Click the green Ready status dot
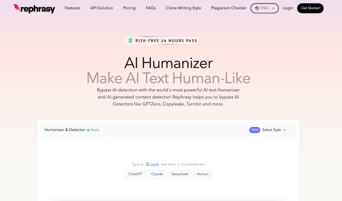This screenshot has width=342, height=201. pos(88,130)
